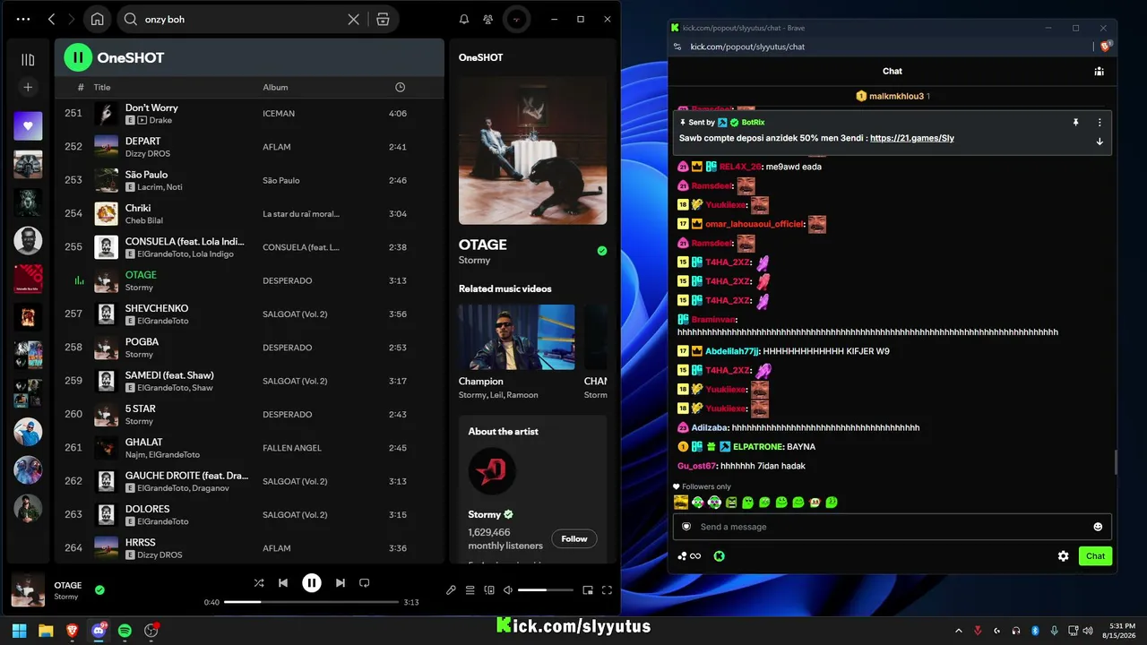Screen dimensions: 1147x645
Task: Select the SHEVCHENKO track title
Action: (x=157, y=308)
